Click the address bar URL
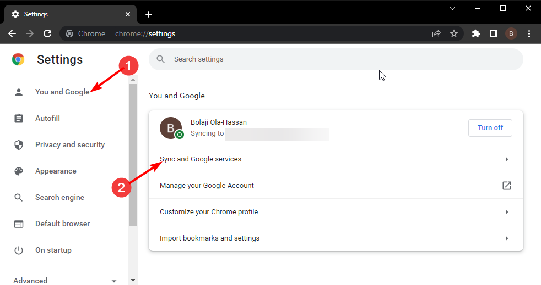This screenshot has width=541, height=285. 145,33
